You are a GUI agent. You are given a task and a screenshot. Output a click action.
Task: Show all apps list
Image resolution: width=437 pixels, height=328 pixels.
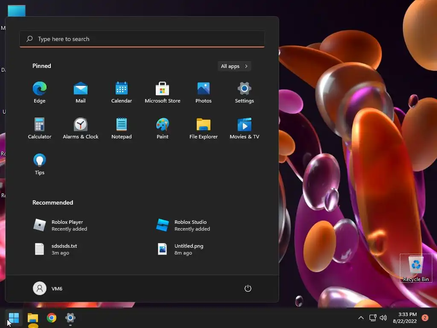coord(234,66)
